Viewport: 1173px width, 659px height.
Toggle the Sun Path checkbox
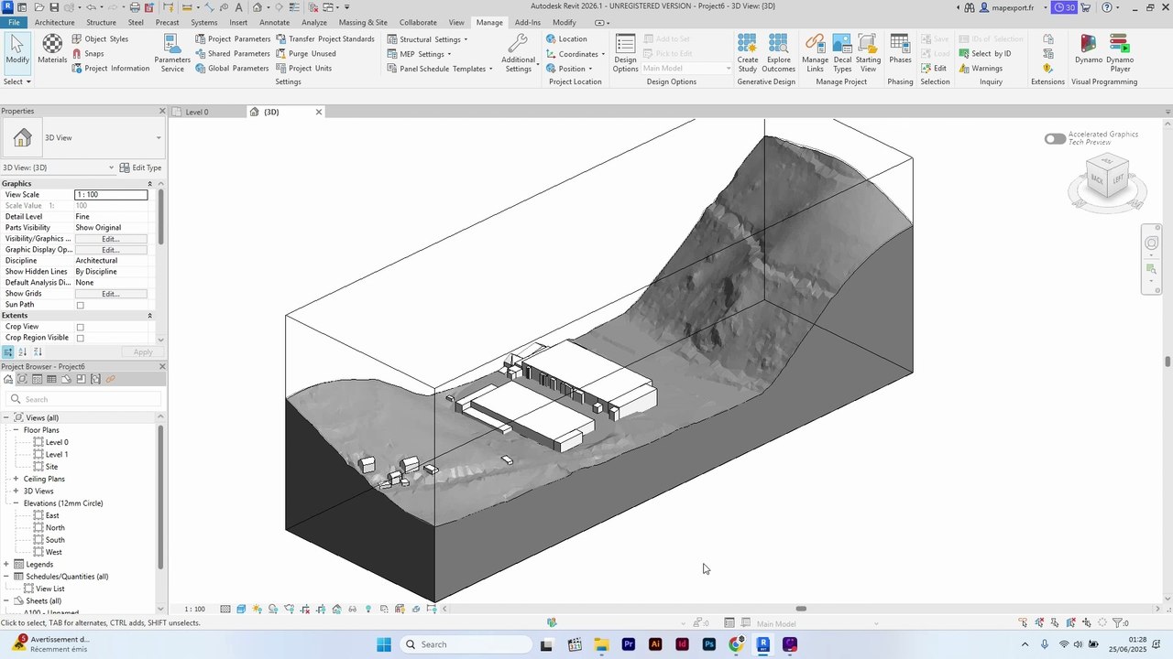[x=81, y=306]
